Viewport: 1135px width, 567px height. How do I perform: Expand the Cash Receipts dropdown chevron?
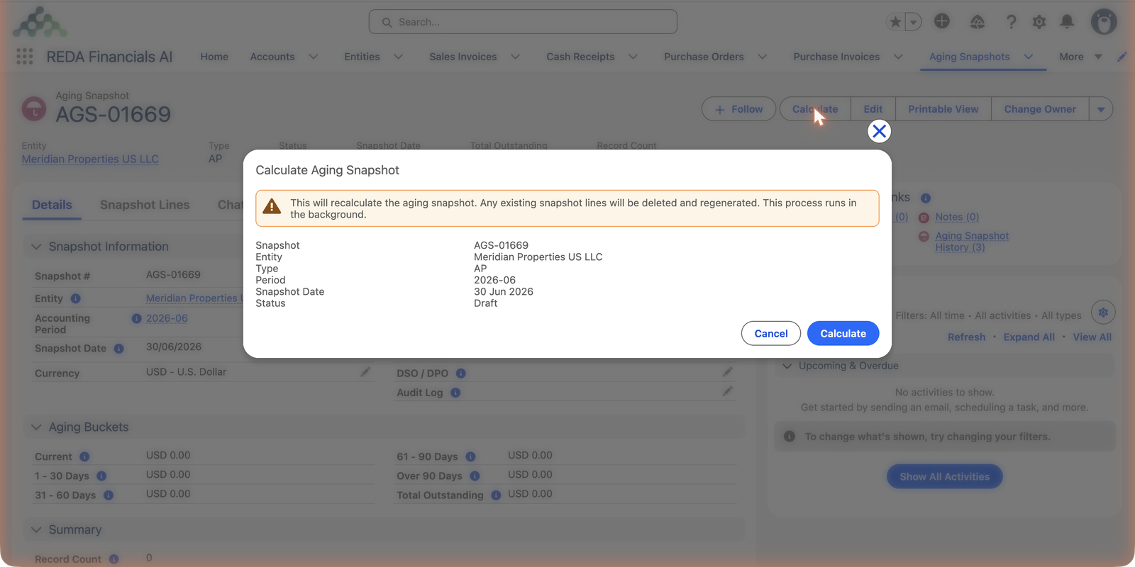(x=633, y=57)
